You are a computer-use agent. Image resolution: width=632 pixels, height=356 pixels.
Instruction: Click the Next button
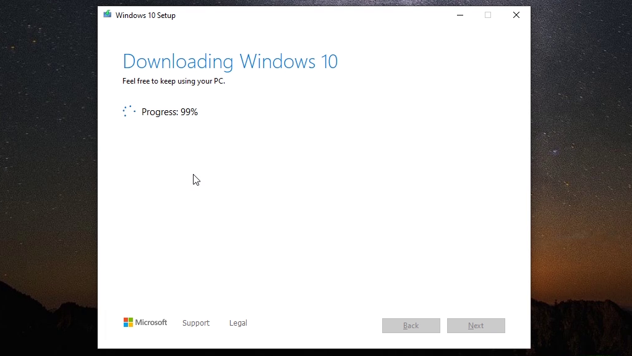(x=476, y=325)
